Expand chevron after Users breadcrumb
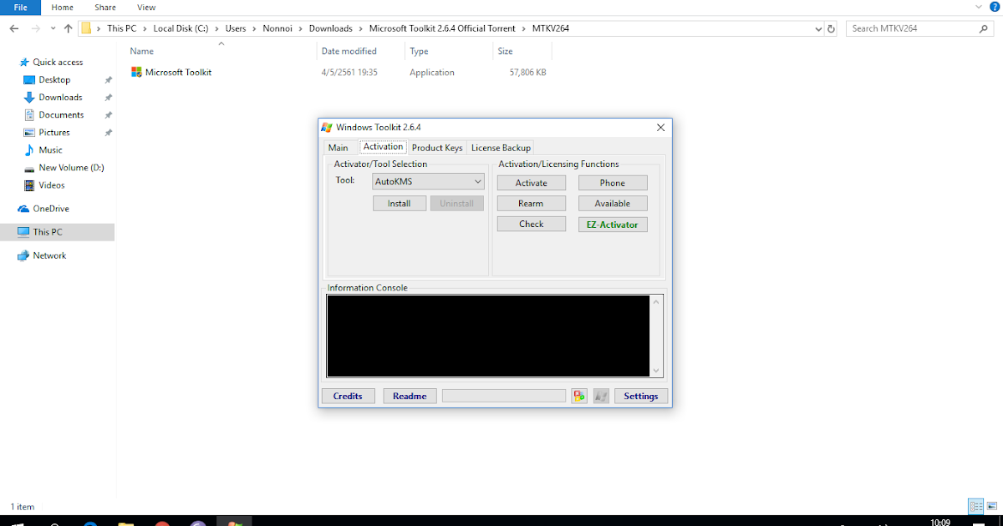This screenshot has width=1003, height=526. pyautogui.click(x=256, y=28)
